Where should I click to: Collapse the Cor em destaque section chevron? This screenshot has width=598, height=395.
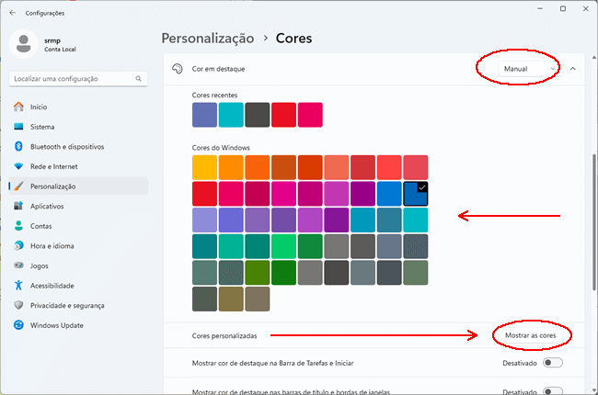pos(573,69)
